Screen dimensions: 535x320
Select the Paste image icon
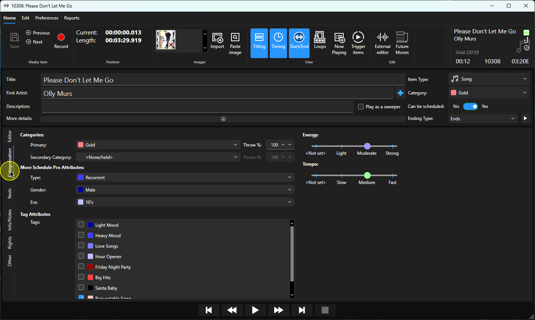[x=235, y=43]
